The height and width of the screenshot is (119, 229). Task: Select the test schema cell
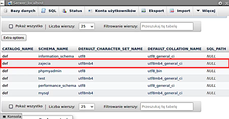[x=42, y=78]
